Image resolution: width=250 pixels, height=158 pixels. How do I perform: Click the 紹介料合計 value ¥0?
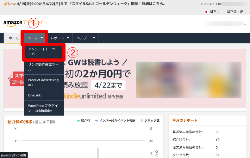[217, 140]
